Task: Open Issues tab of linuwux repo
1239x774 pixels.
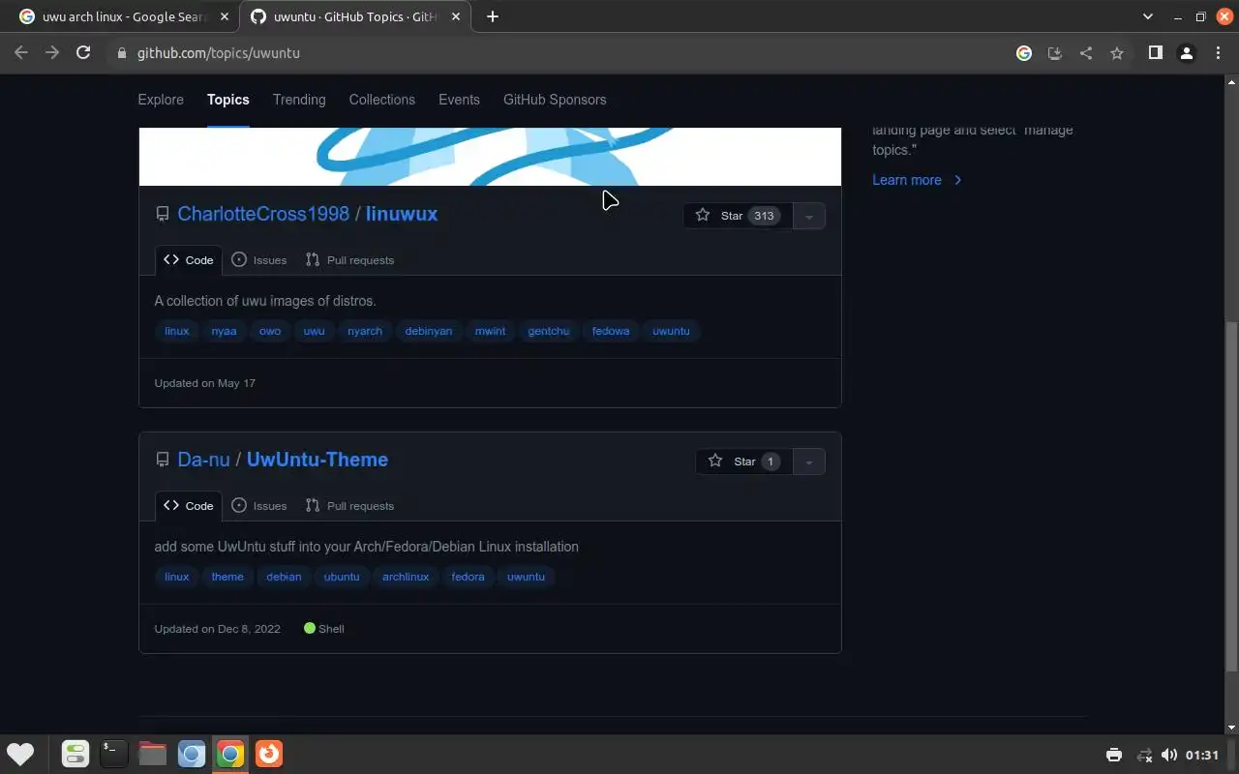Action: pos(259,260)
